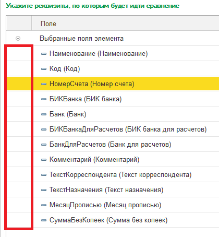Click the empty checkbox cell beside Комментарий
This screenshot has width=219, height=237.
pos(19,159)
